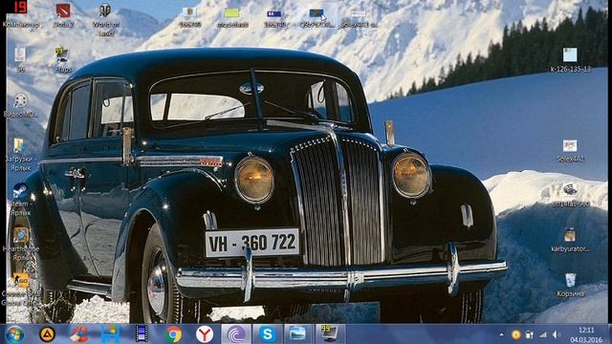612x344 pixels.
Task: Open the Компьютер desktop icon
Action: [x=20, y=15]
